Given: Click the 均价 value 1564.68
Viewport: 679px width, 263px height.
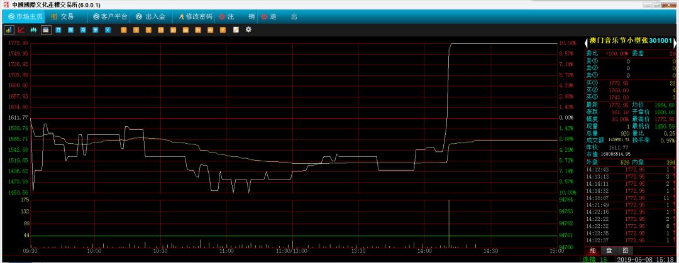Looking at the screenshot, I should pyautogui.click(x=665, y=105).
